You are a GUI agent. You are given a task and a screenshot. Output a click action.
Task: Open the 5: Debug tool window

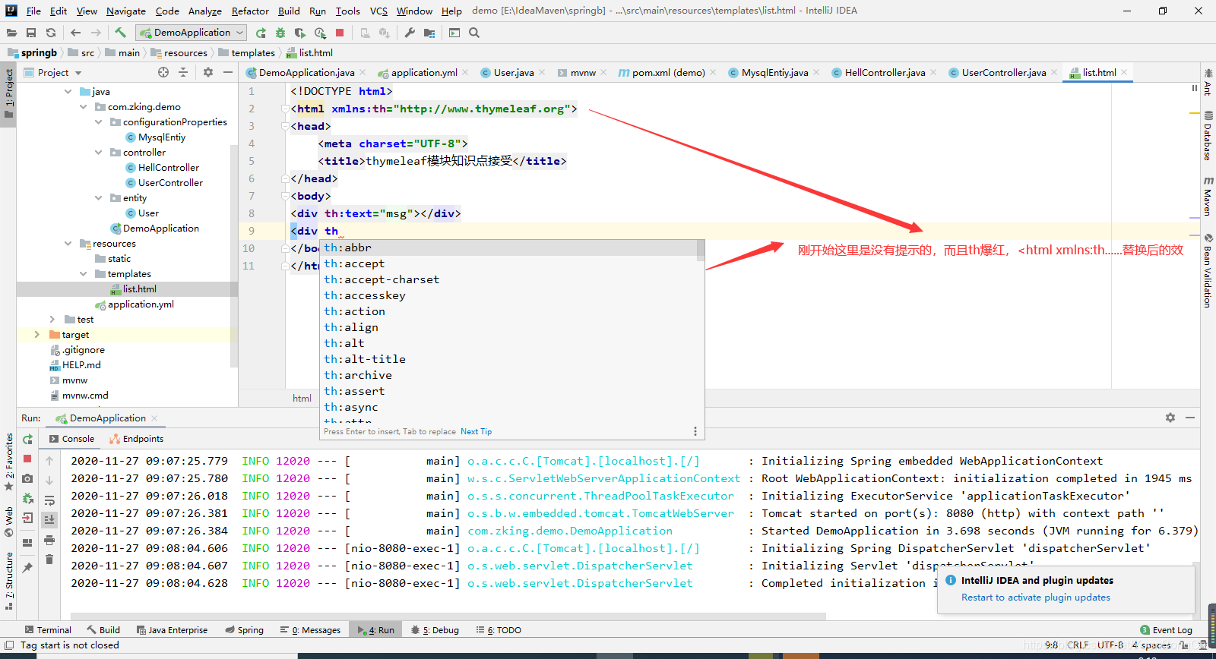tap(435, 630)
